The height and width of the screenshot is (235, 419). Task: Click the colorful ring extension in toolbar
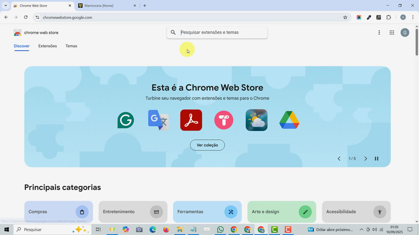[359, 17]
